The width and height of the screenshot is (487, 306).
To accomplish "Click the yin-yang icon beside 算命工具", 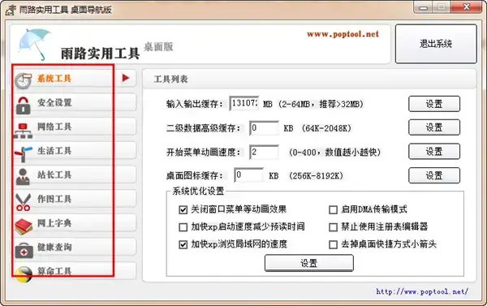I will 24,274.
